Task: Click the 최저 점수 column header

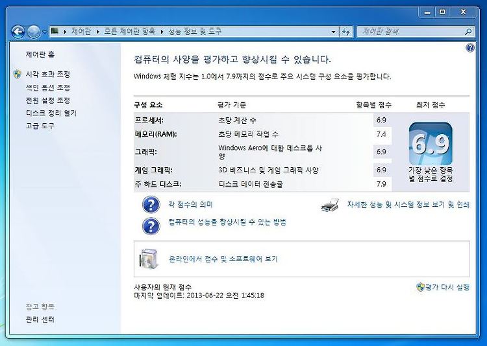Action: pos(431,105)
